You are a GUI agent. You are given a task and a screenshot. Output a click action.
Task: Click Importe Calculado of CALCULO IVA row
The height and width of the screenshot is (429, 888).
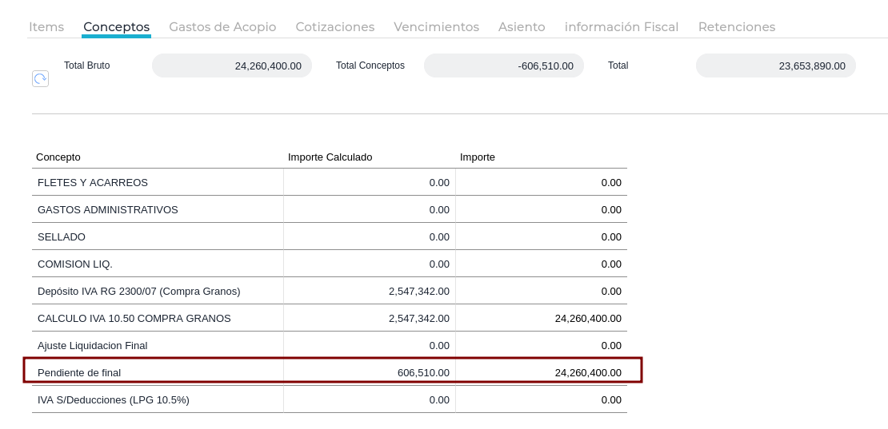(x=370, y=318)
